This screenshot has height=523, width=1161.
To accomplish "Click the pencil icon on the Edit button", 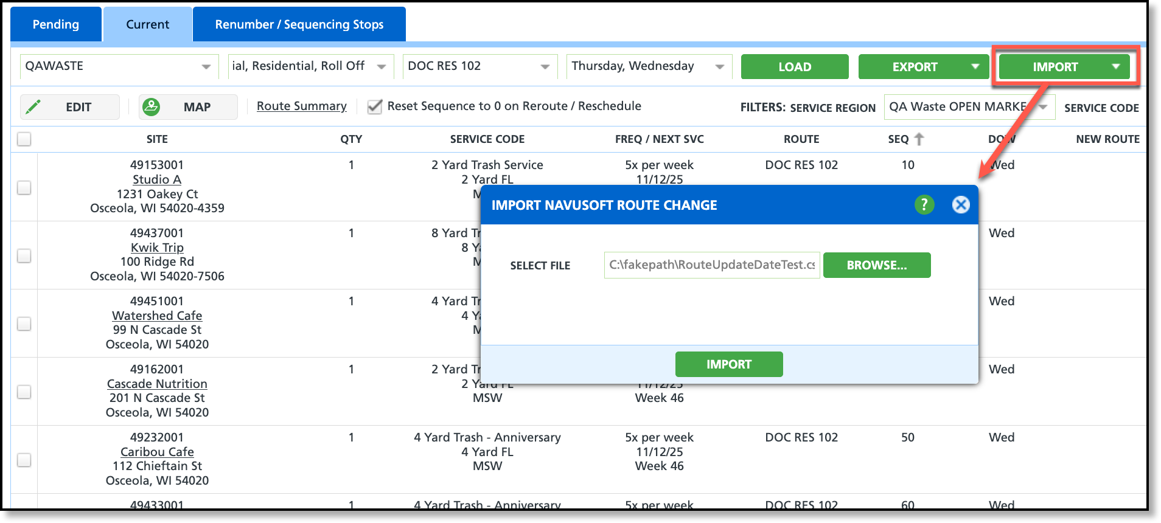I will click(34, 107).
